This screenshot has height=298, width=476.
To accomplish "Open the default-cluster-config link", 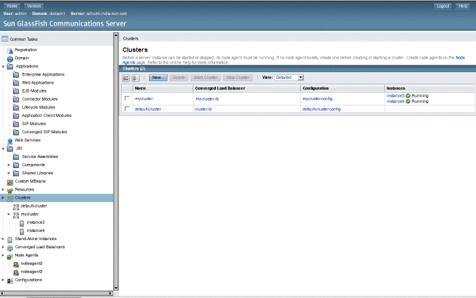I will 321,109.
